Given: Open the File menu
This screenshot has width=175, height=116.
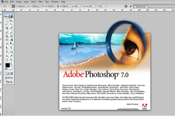Looking at the screenshot, I should [6, 2].
